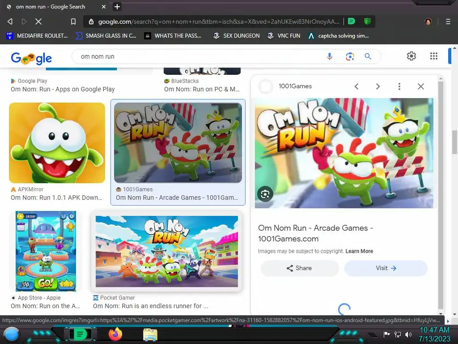This screenshot has width=458, height=344.
Task: Click Om Nom: Run - Apps on Google Play
Action: pos(63,89)
